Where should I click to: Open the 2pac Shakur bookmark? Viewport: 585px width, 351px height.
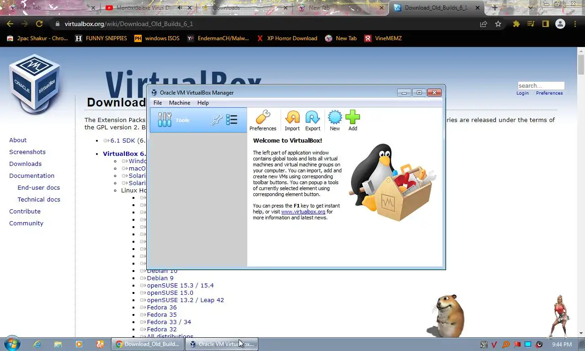tap(37, 38)
